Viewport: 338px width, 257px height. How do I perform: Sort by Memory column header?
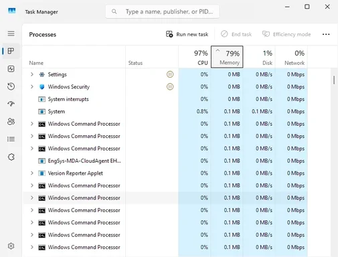[x=227, y=57]
